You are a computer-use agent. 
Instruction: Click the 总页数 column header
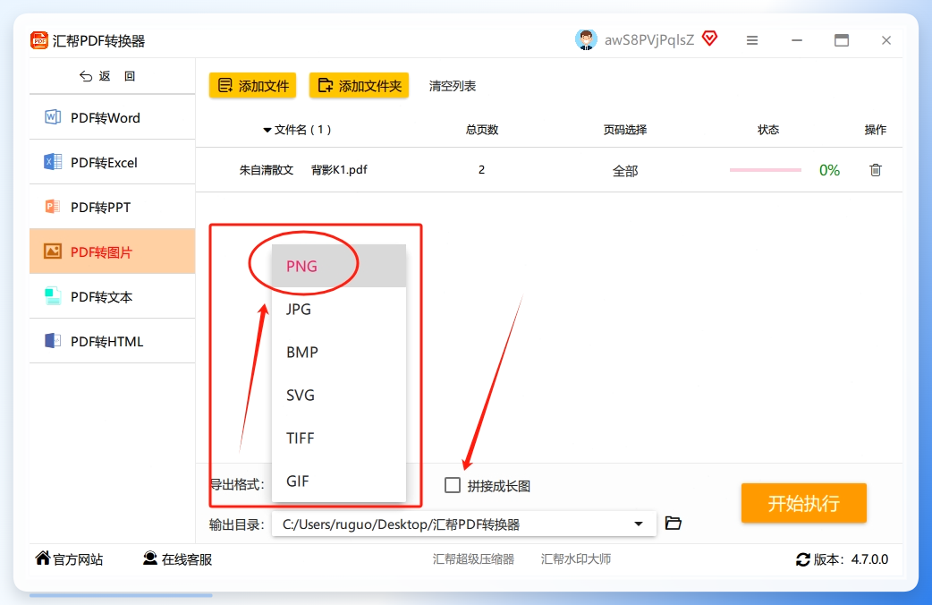click(x=482, y=130)
